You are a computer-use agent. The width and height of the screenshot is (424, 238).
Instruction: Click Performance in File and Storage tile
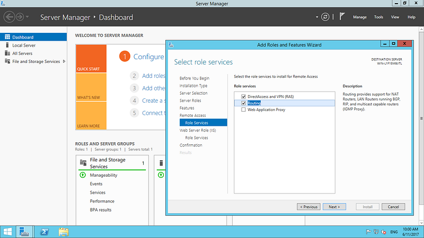tap(102, 201)
